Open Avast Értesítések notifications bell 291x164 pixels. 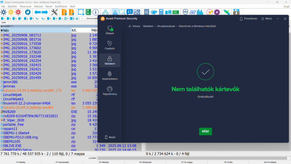tap(248, 19)
